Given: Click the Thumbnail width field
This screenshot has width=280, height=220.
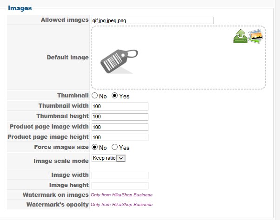Looking at the screenshot, I should [120, 107].
